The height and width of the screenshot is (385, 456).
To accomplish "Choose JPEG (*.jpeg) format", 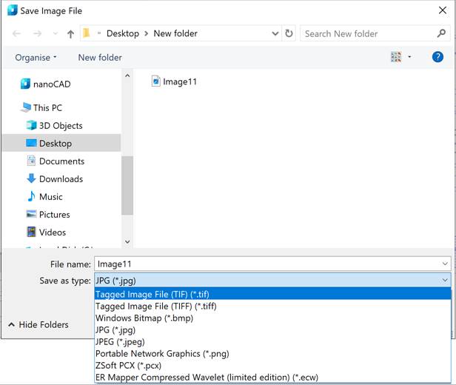I will pos(272,341).
